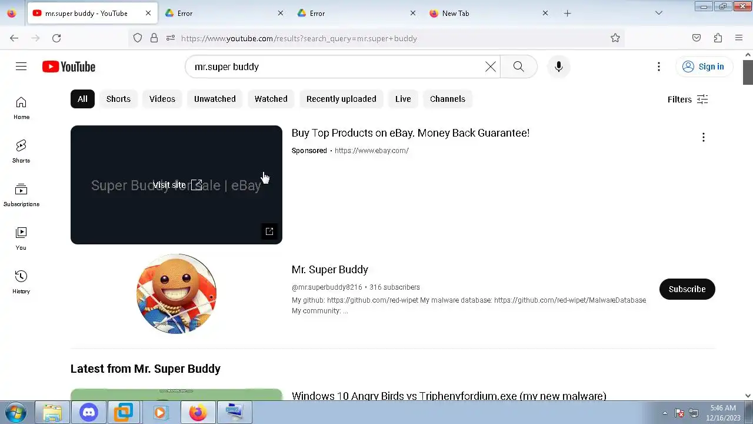Click the external link icon on ad thumbnail

269,231
